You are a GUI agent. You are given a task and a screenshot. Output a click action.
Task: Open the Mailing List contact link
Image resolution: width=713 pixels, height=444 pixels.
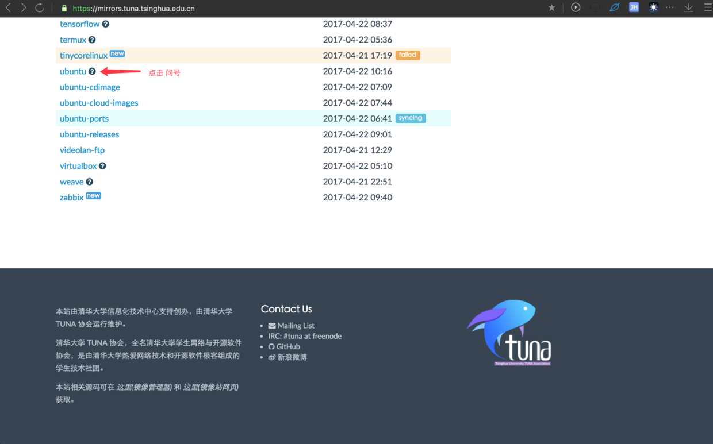(291, 326)
